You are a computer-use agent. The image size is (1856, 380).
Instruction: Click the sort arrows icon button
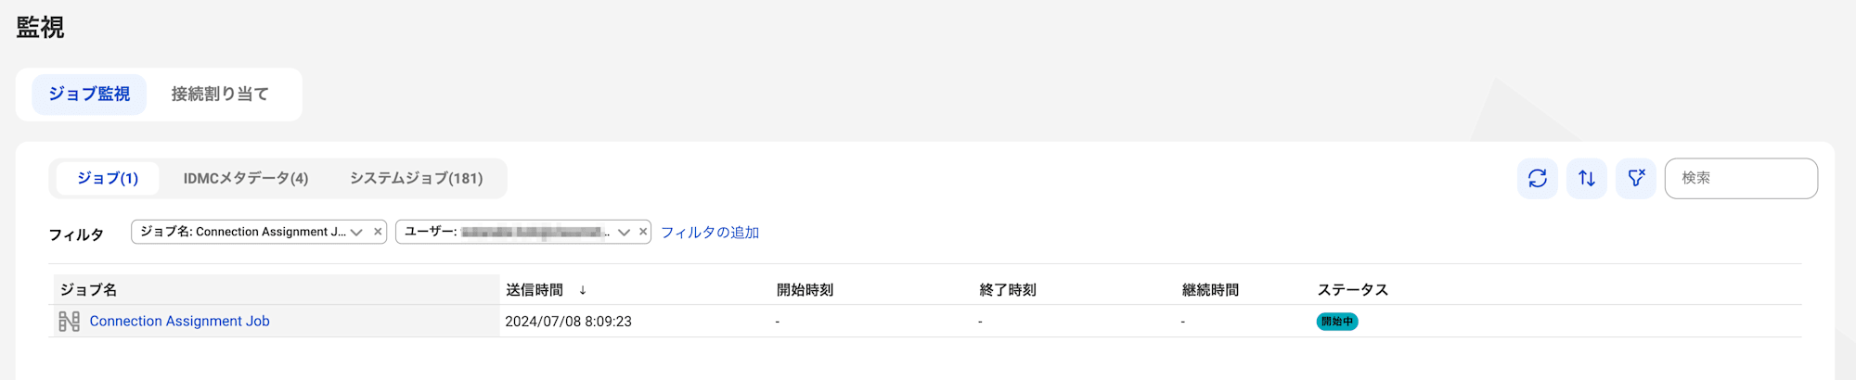pos(1587,178)
